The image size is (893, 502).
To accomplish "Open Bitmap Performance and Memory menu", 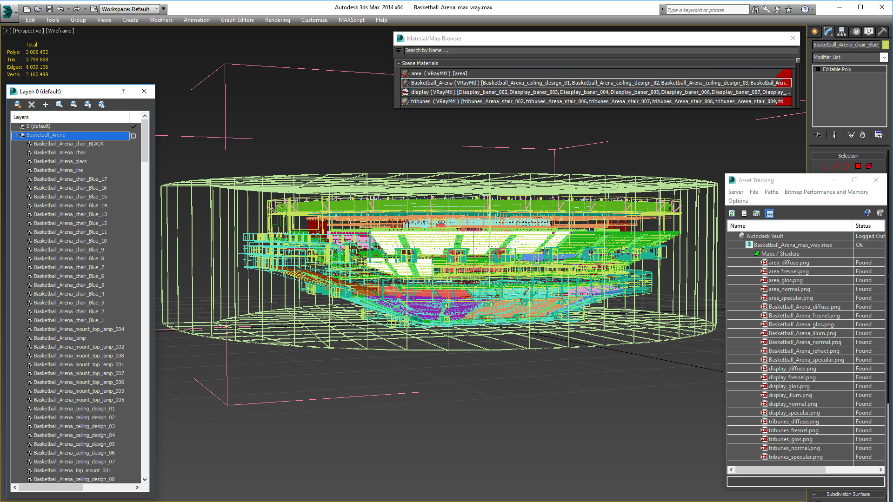I will point(826,192).
